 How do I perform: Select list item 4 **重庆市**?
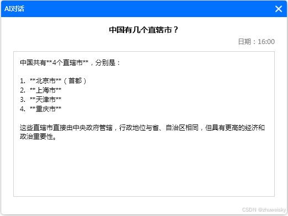(x=41, y=109)
